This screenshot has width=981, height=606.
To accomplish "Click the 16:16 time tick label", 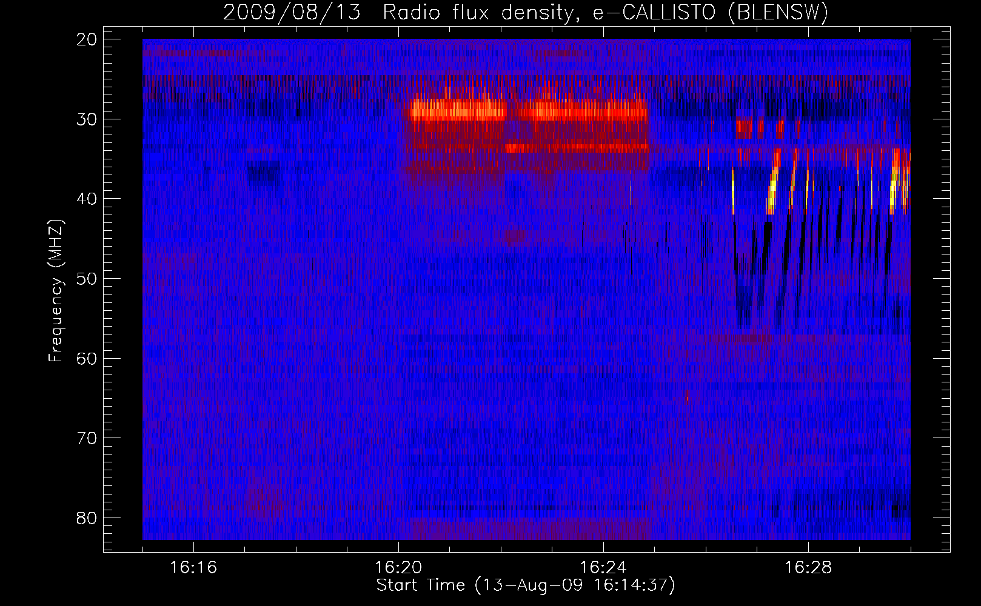I will pos(194,568).
